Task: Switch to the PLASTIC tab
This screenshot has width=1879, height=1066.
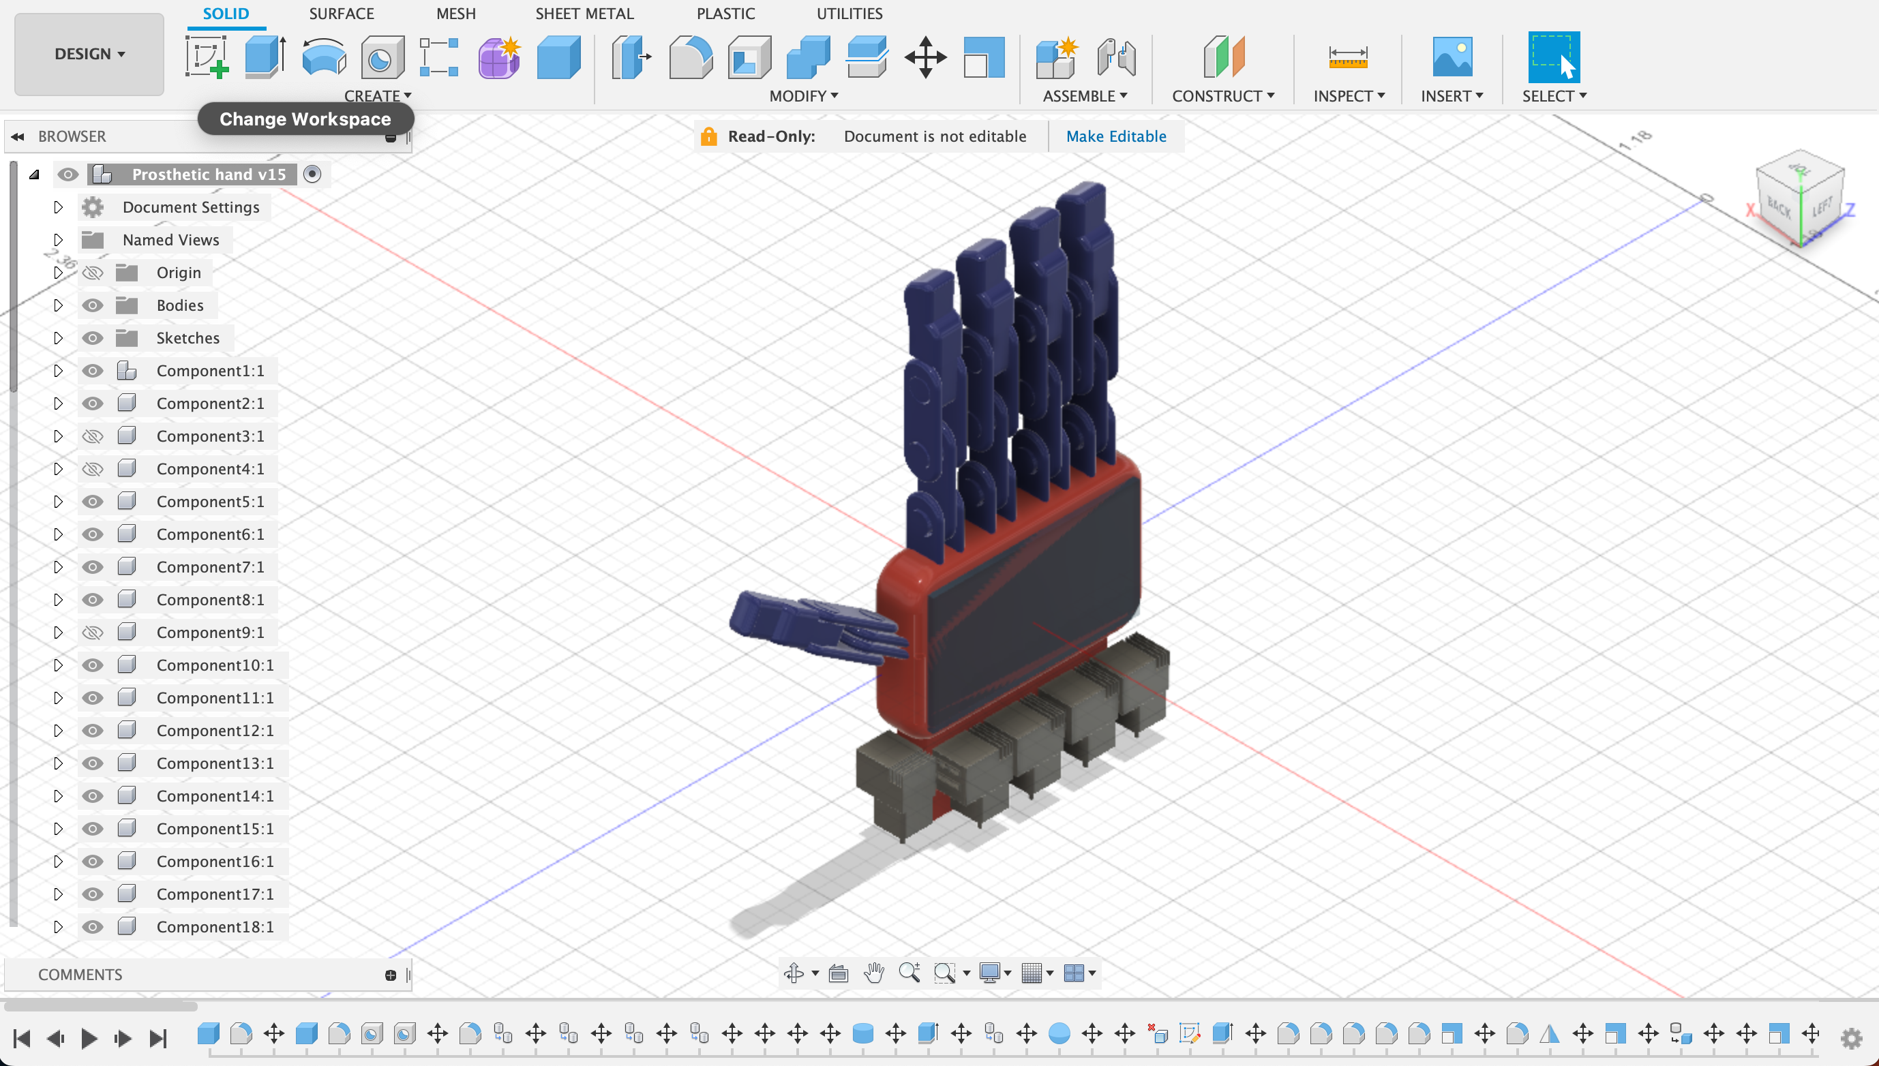Action: click(725, 14)
